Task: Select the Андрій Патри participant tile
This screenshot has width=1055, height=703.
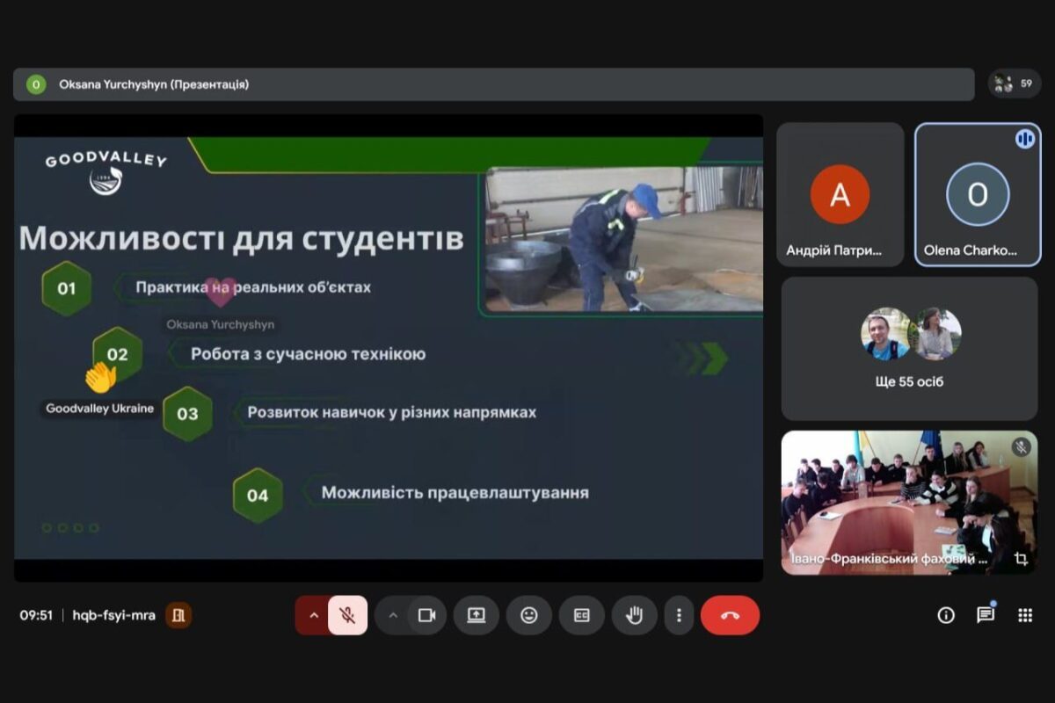Action: (x=840, y=195)
